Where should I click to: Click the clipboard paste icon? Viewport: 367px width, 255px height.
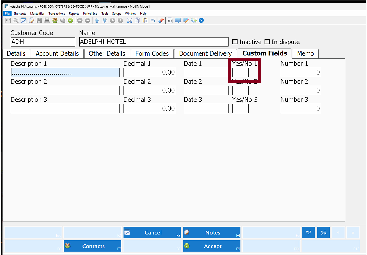click(x=145, y=20)
